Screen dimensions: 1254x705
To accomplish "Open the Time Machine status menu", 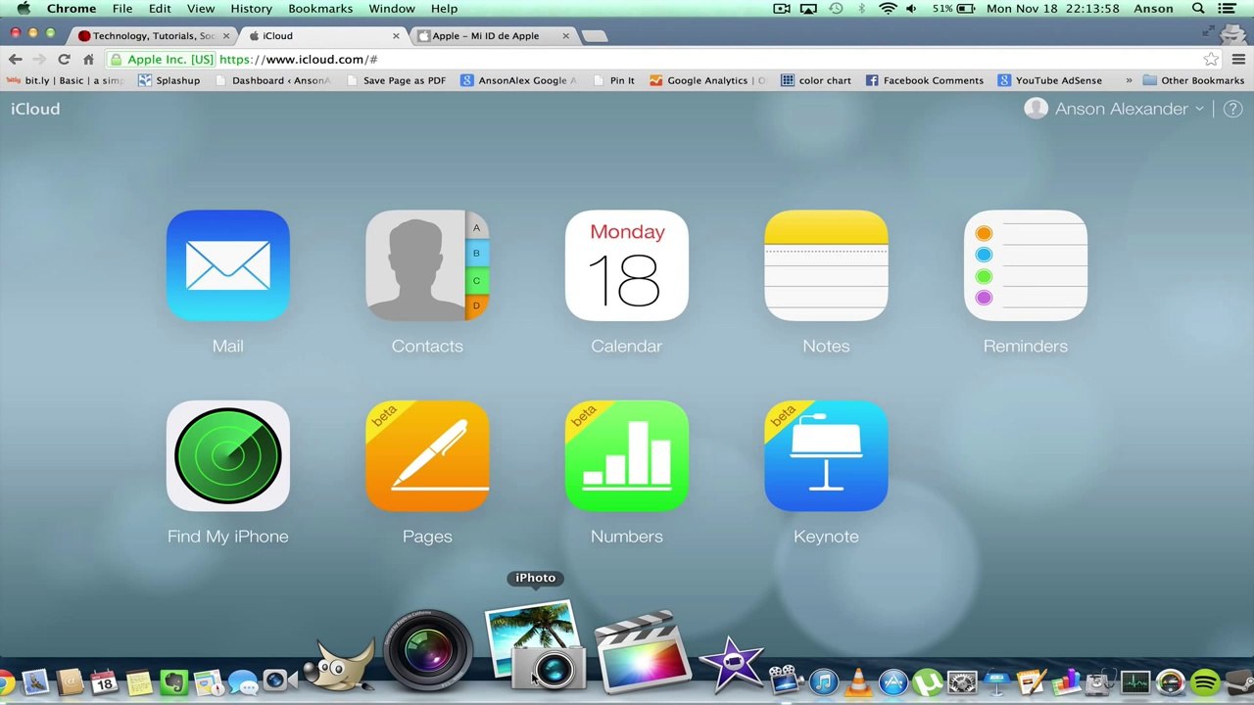I will pyautogui.click(x=836, y=9).
